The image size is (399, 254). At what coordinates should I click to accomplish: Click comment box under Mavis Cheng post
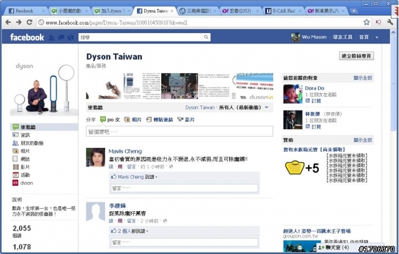pos(184,188)
